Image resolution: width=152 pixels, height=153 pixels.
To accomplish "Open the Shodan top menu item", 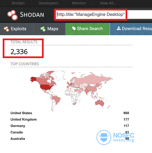I will [18, 3].
